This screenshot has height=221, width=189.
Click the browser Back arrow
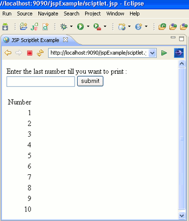click(8, 53)
